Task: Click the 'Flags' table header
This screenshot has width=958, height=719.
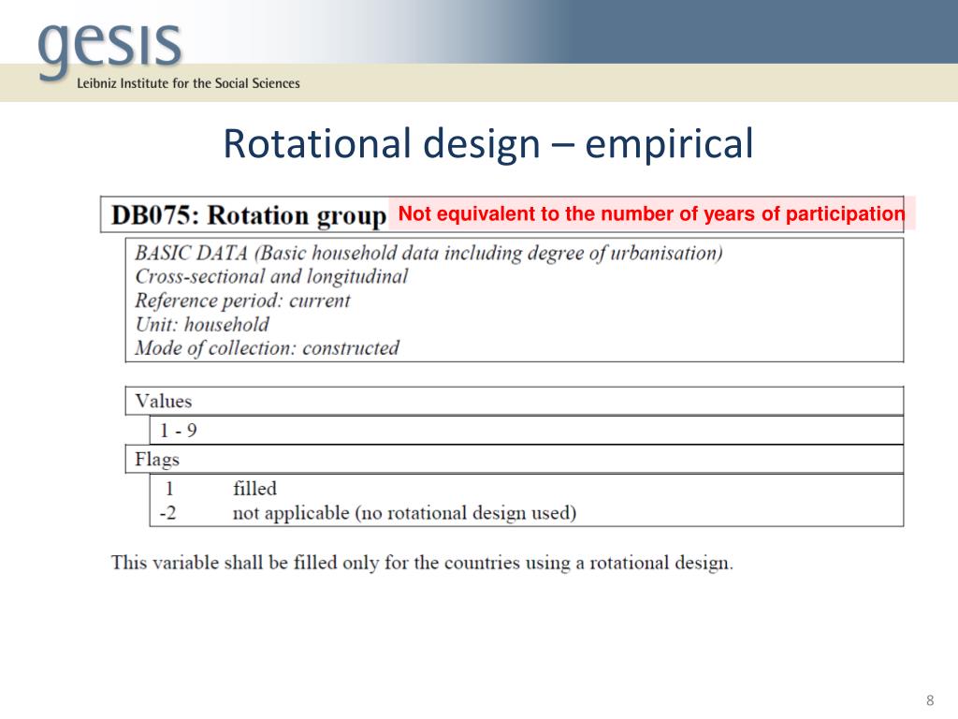Action: (515, 459)
